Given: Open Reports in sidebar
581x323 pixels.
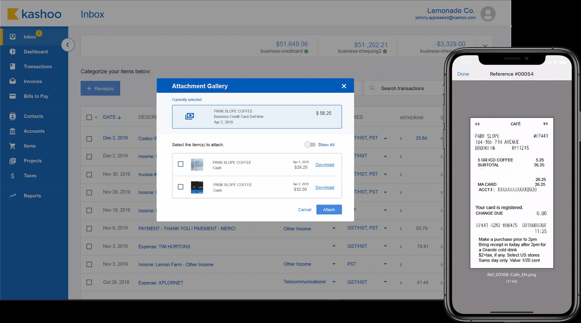Looking at the screenshot, I should 32,196.
